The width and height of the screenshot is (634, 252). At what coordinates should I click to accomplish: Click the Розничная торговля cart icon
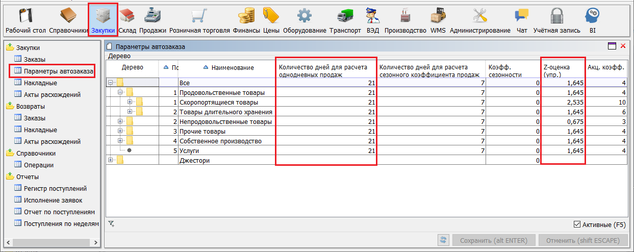199,15
